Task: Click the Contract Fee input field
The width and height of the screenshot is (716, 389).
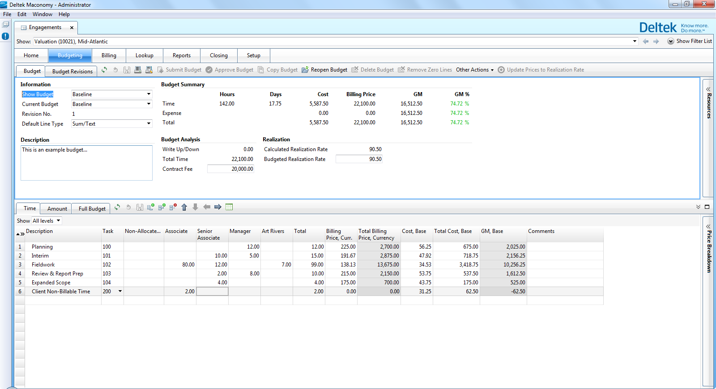Action: (x=230, y=169)
